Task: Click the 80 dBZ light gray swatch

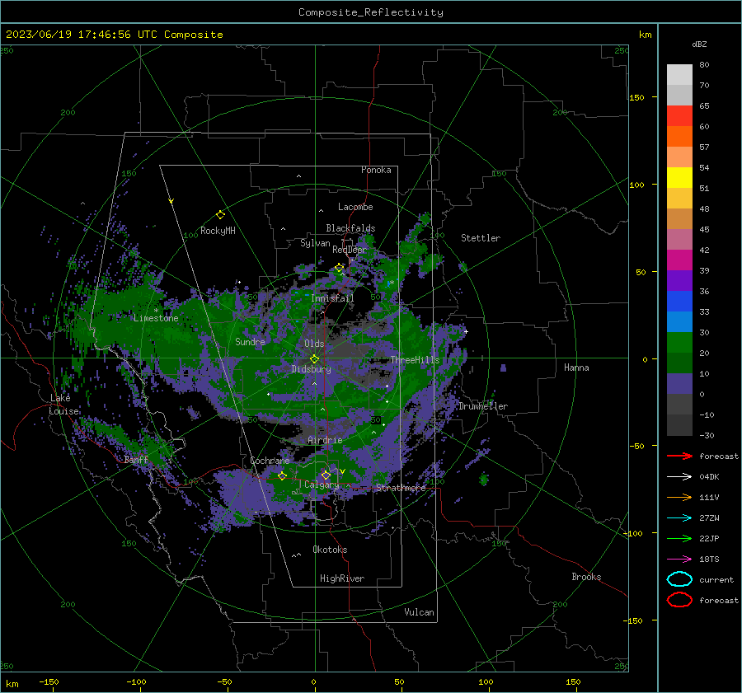Action: (679, 74)
